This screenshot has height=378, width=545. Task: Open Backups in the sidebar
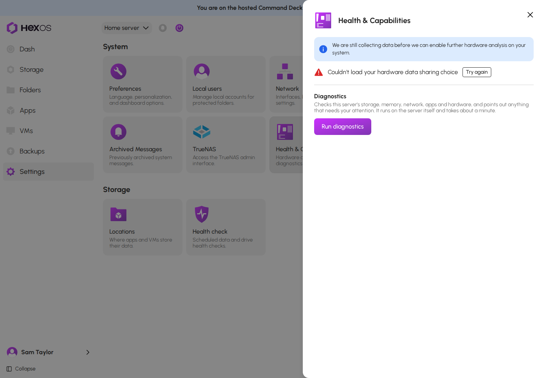click(48, 151)
